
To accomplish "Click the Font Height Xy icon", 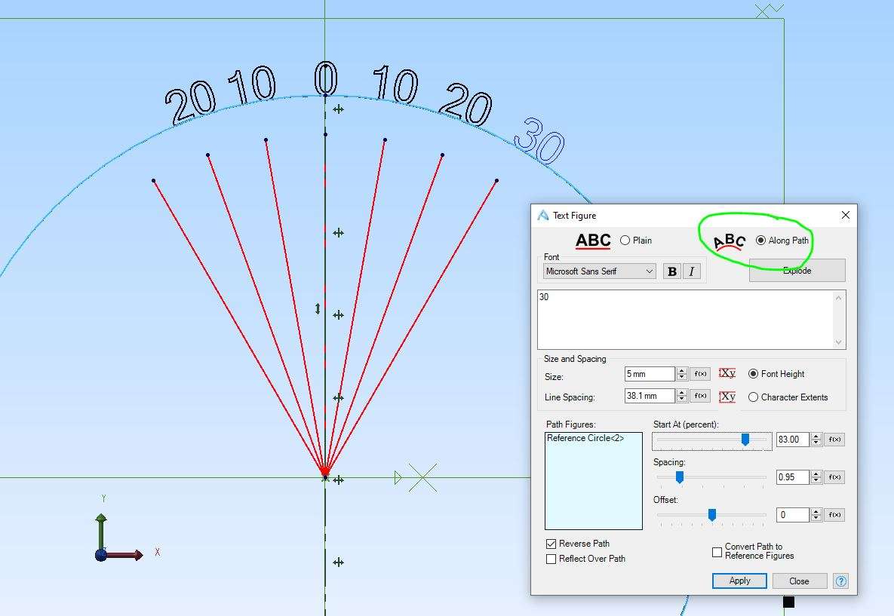I will coord(727,373).
